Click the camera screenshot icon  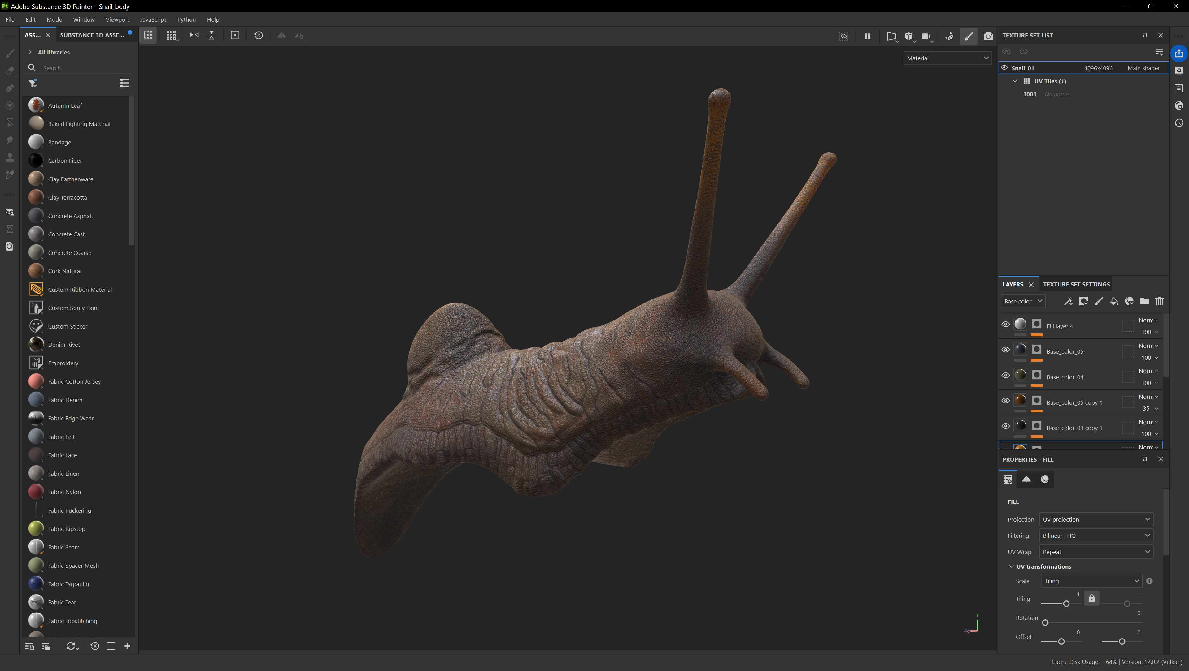click(x=988, y=36)
